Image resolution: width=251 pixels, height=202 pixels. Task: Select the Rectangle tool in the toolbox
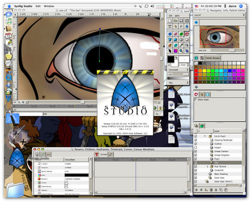coord(187,40)
